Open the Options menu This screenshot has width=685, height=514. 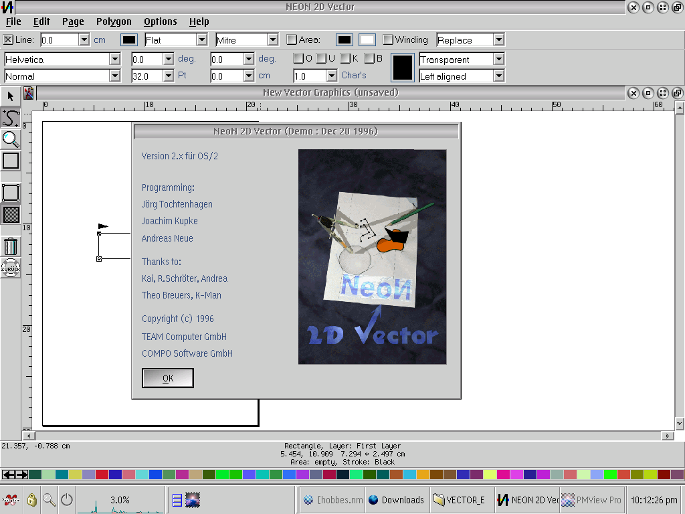161,21
